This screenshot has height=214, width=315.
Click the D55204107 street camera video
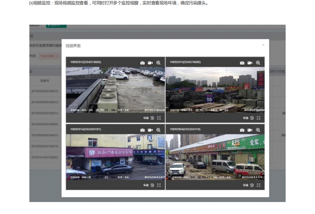[x=115, y=157]
